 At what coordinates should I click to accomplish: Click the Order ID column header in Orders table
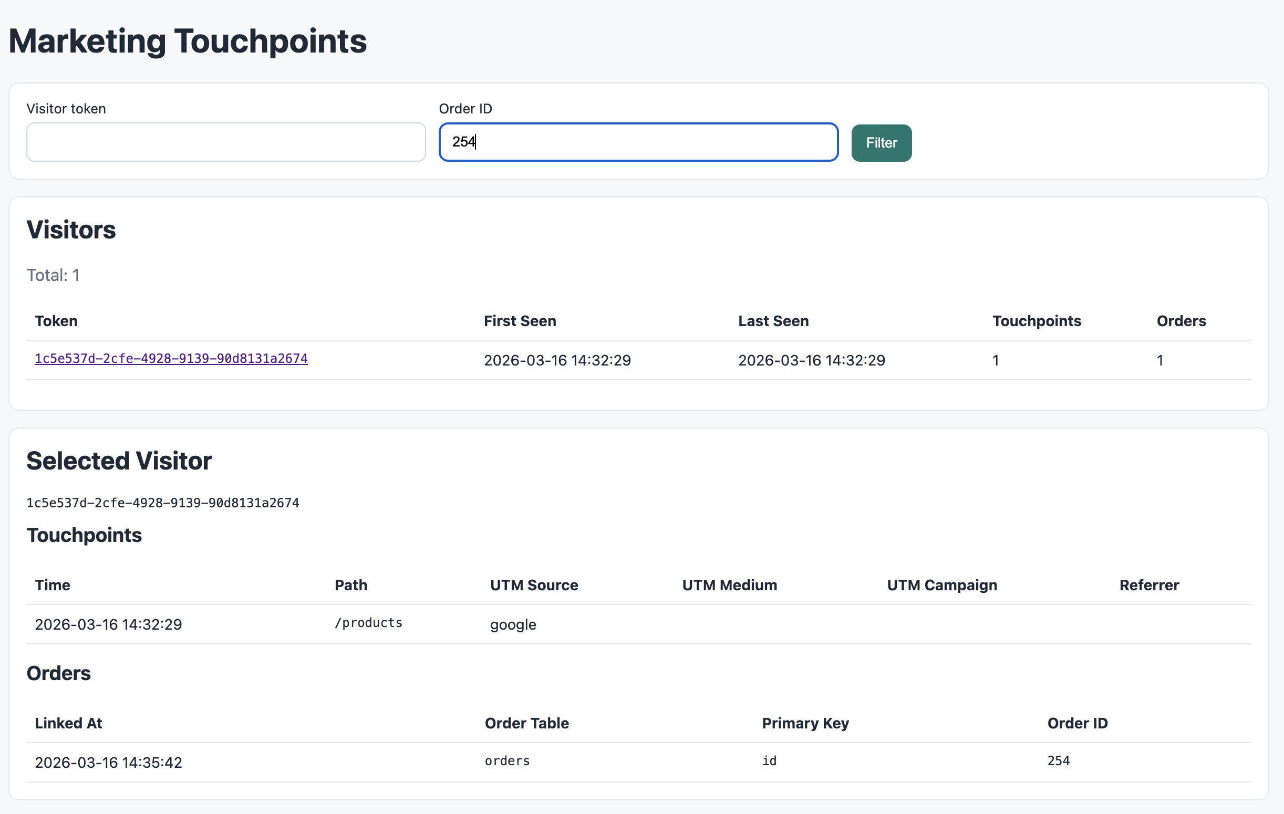[x=1077, y=723]
